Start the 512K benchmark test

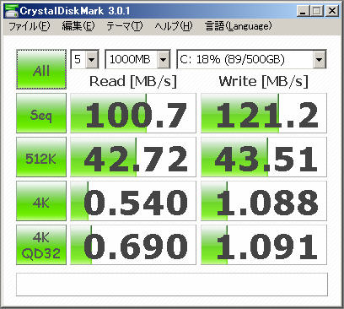click(41, 157)
